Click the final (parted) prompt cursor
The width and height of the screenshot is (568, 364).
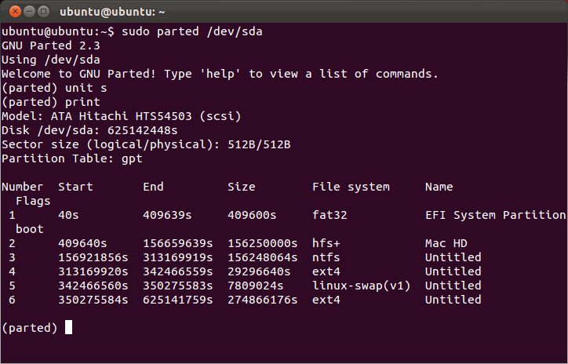click(68, 327)
